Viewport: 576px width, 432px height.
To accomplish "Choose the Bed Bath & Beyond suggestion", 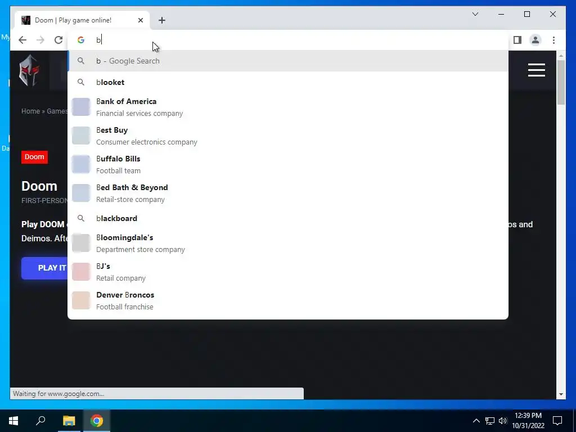I will [288, 193].
